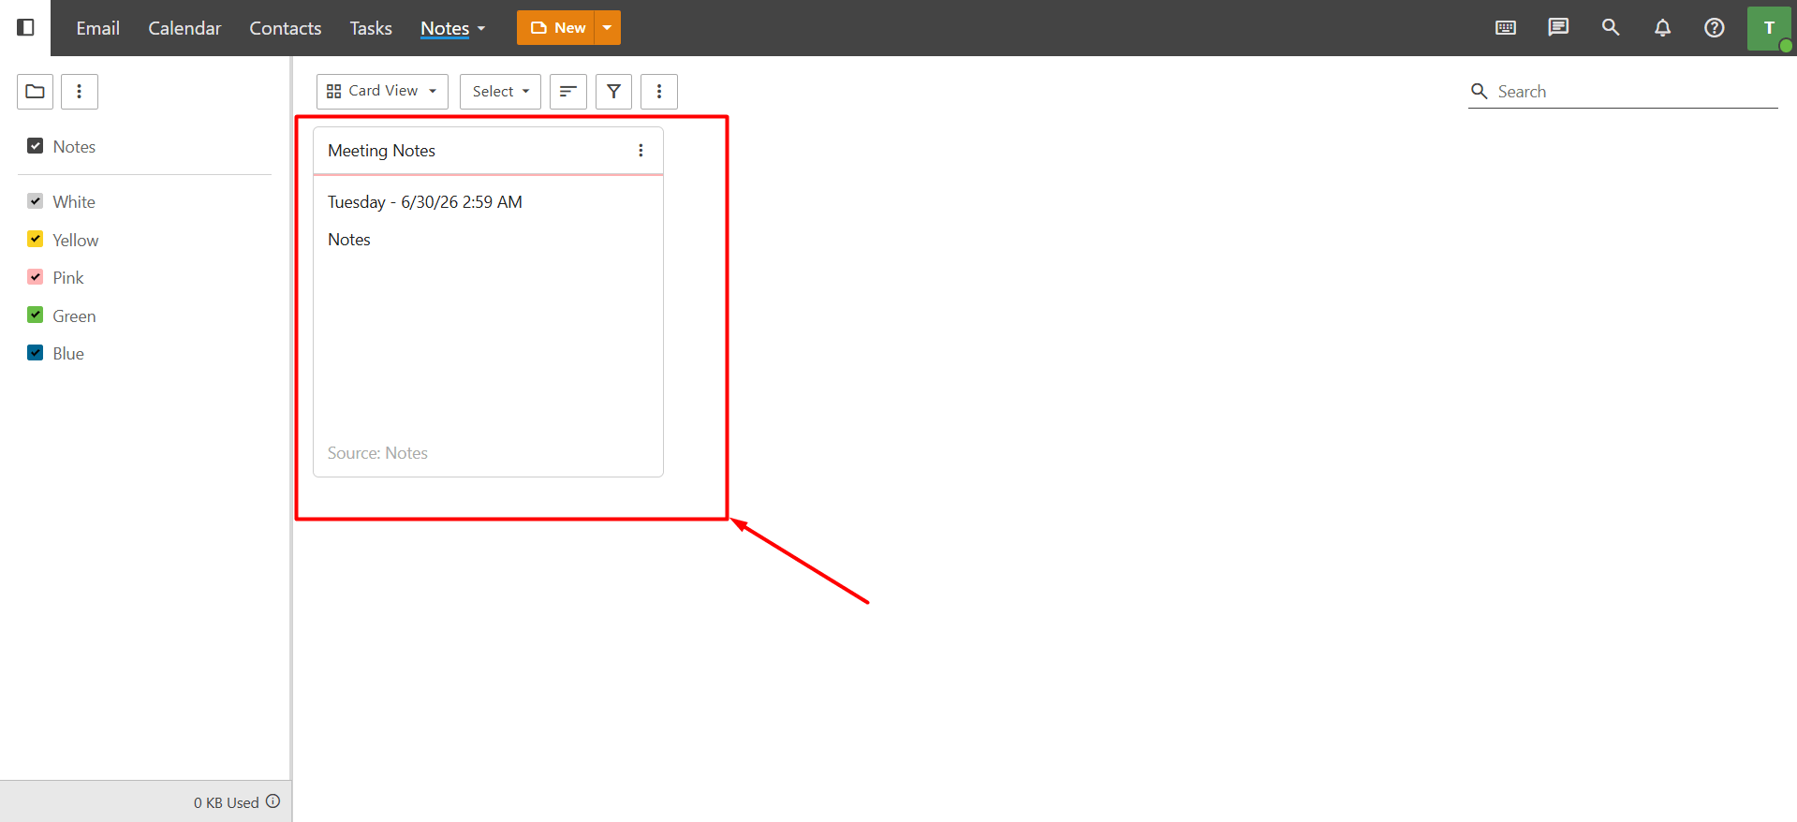
Task: Open the keyboard shortcuts icon
Action: pos(1506,27)
